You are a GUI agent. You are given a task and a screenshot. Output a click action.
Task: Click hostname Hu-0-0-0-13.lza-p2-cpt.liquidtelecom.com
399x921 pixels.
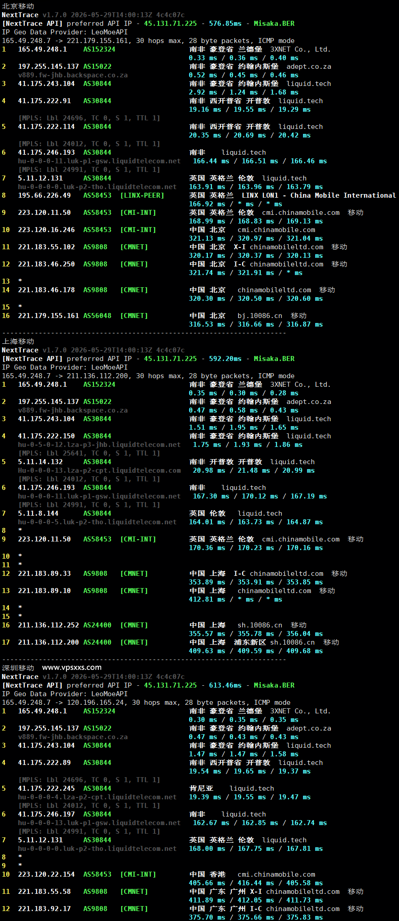[99, 470]
